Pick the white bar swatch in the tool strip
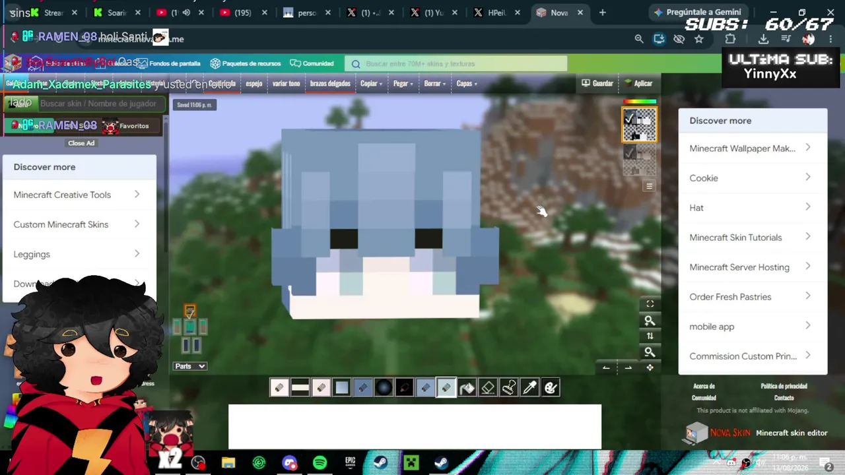Screen dimensions: 845x475 tap(300, 388)
